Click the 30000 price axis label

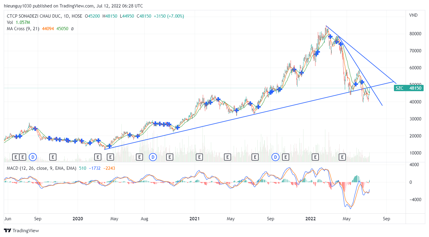coord(416,119)
